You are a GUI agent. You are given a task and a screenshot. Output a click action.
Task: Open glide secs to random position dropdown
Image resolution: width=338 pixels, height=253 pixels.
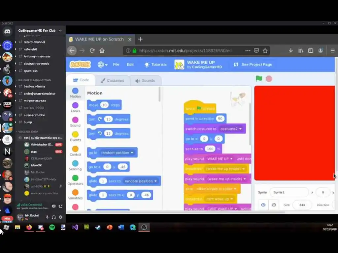click(x=141, y=181)
